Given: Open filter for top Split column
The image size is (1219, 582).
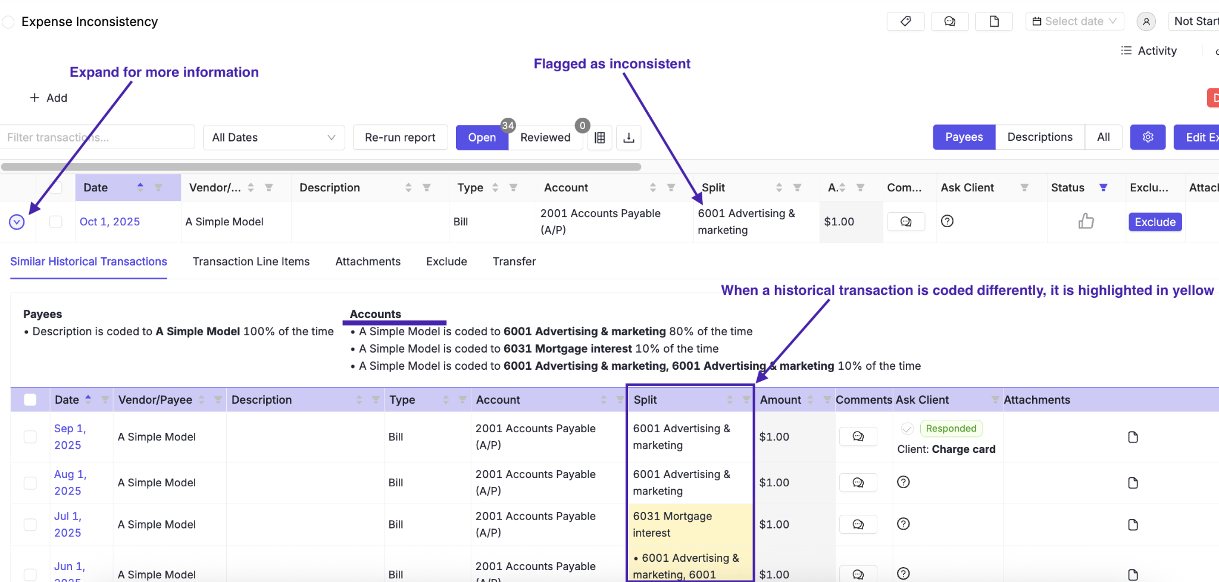Looking at the screenshot, I should click(x=797, y=188).
